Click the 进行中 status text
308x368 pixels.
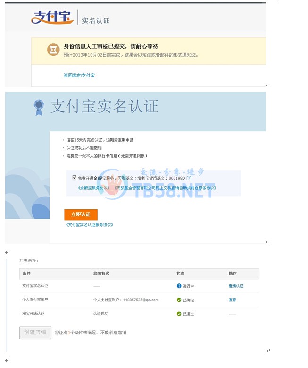(188, 286)
